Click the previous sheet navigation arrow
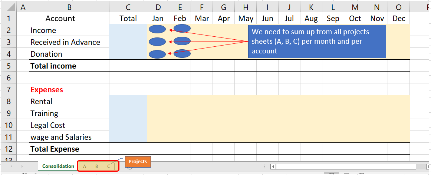This screenshot has width=431, height=175. tap(11, 166)
